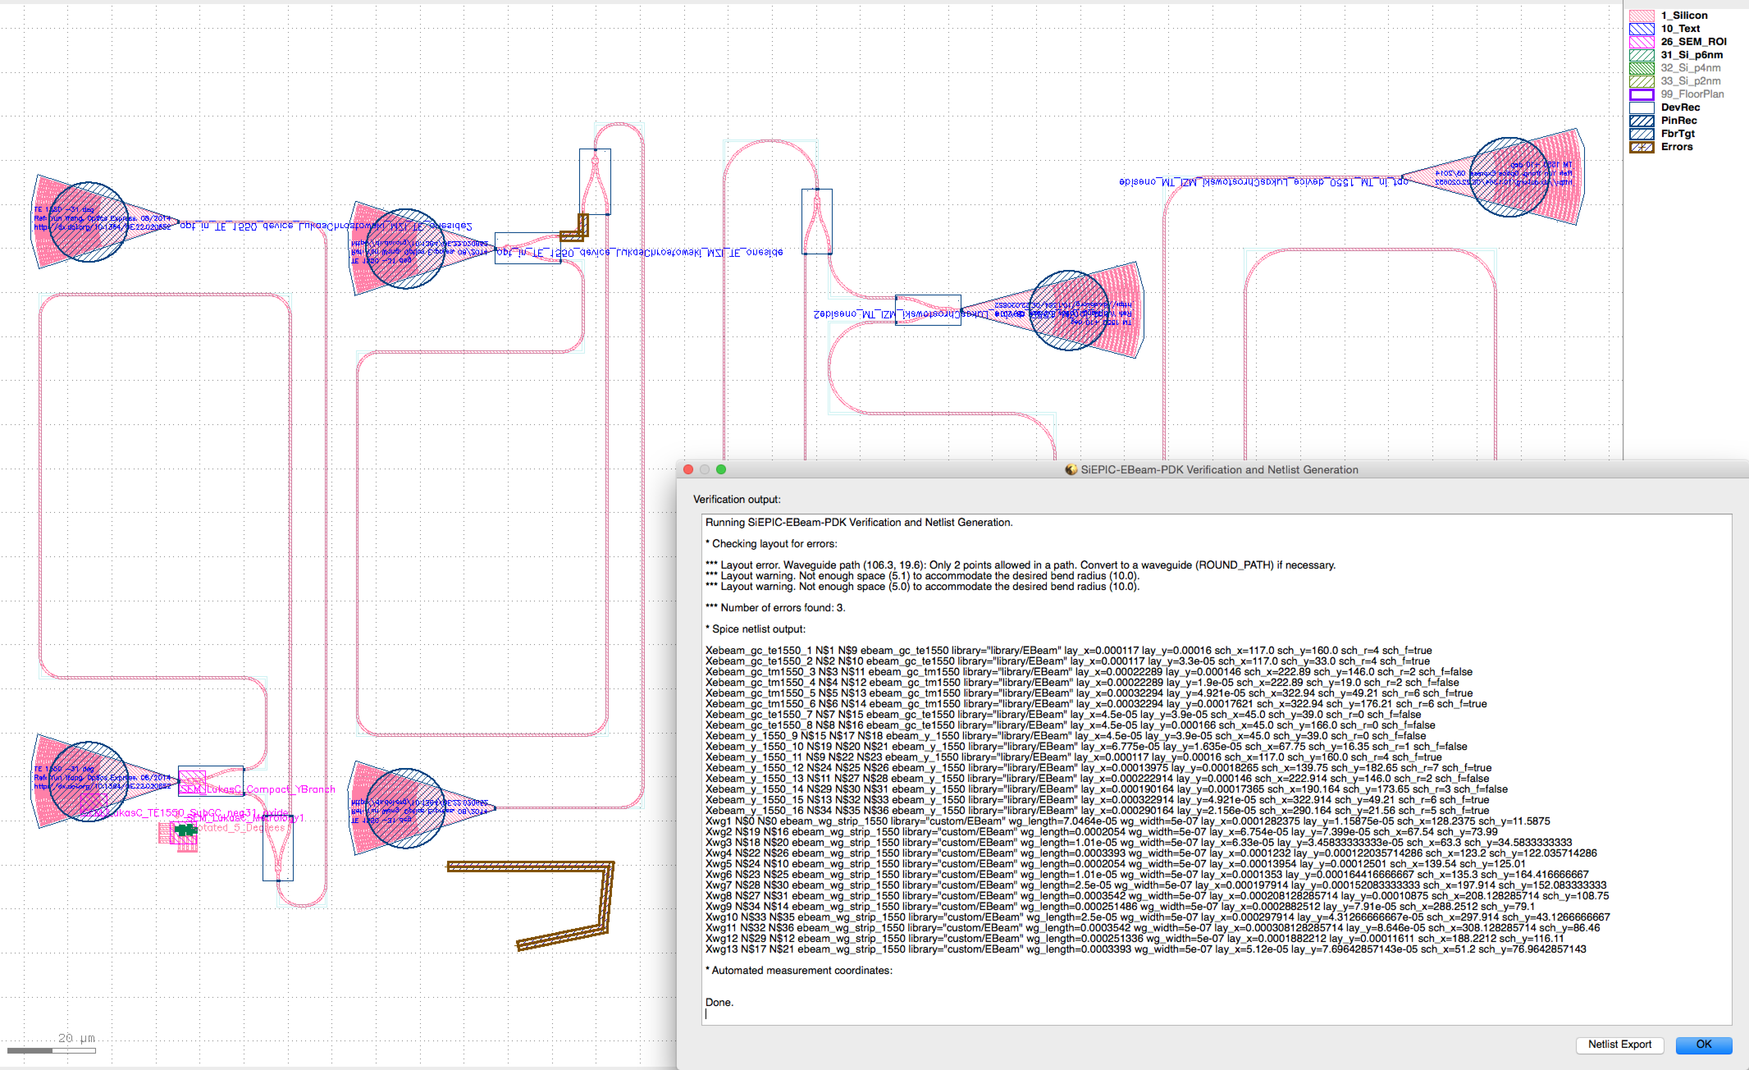Click the 31_Si_p6nm layer pattern icon
Image resolution: width=1749 pixels, height=1070 pixels.
[1641, 55]
